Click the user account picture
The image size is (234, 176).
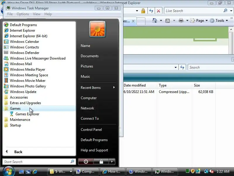pyautogui.click(x=97, y=29)
